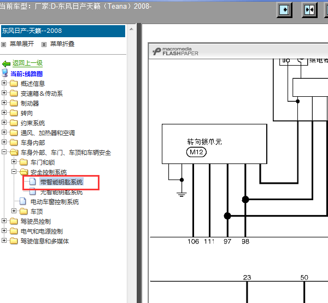Viewport: 328px width, 303px height.
Task: Click the 制动器 folder icon
Action: [14, 103]
